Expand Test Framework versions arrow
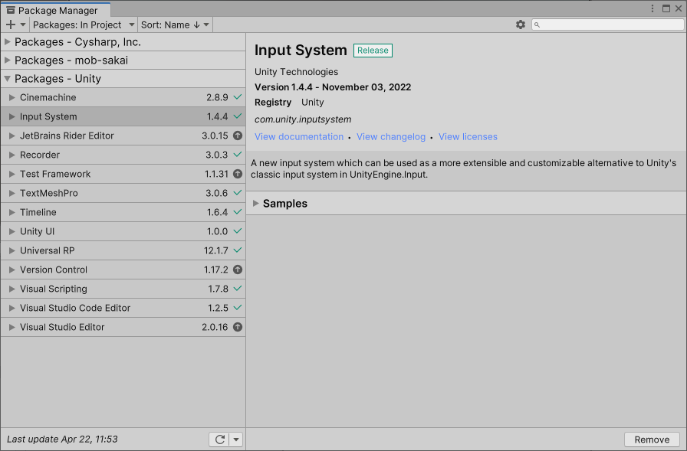 coord(12,174)
